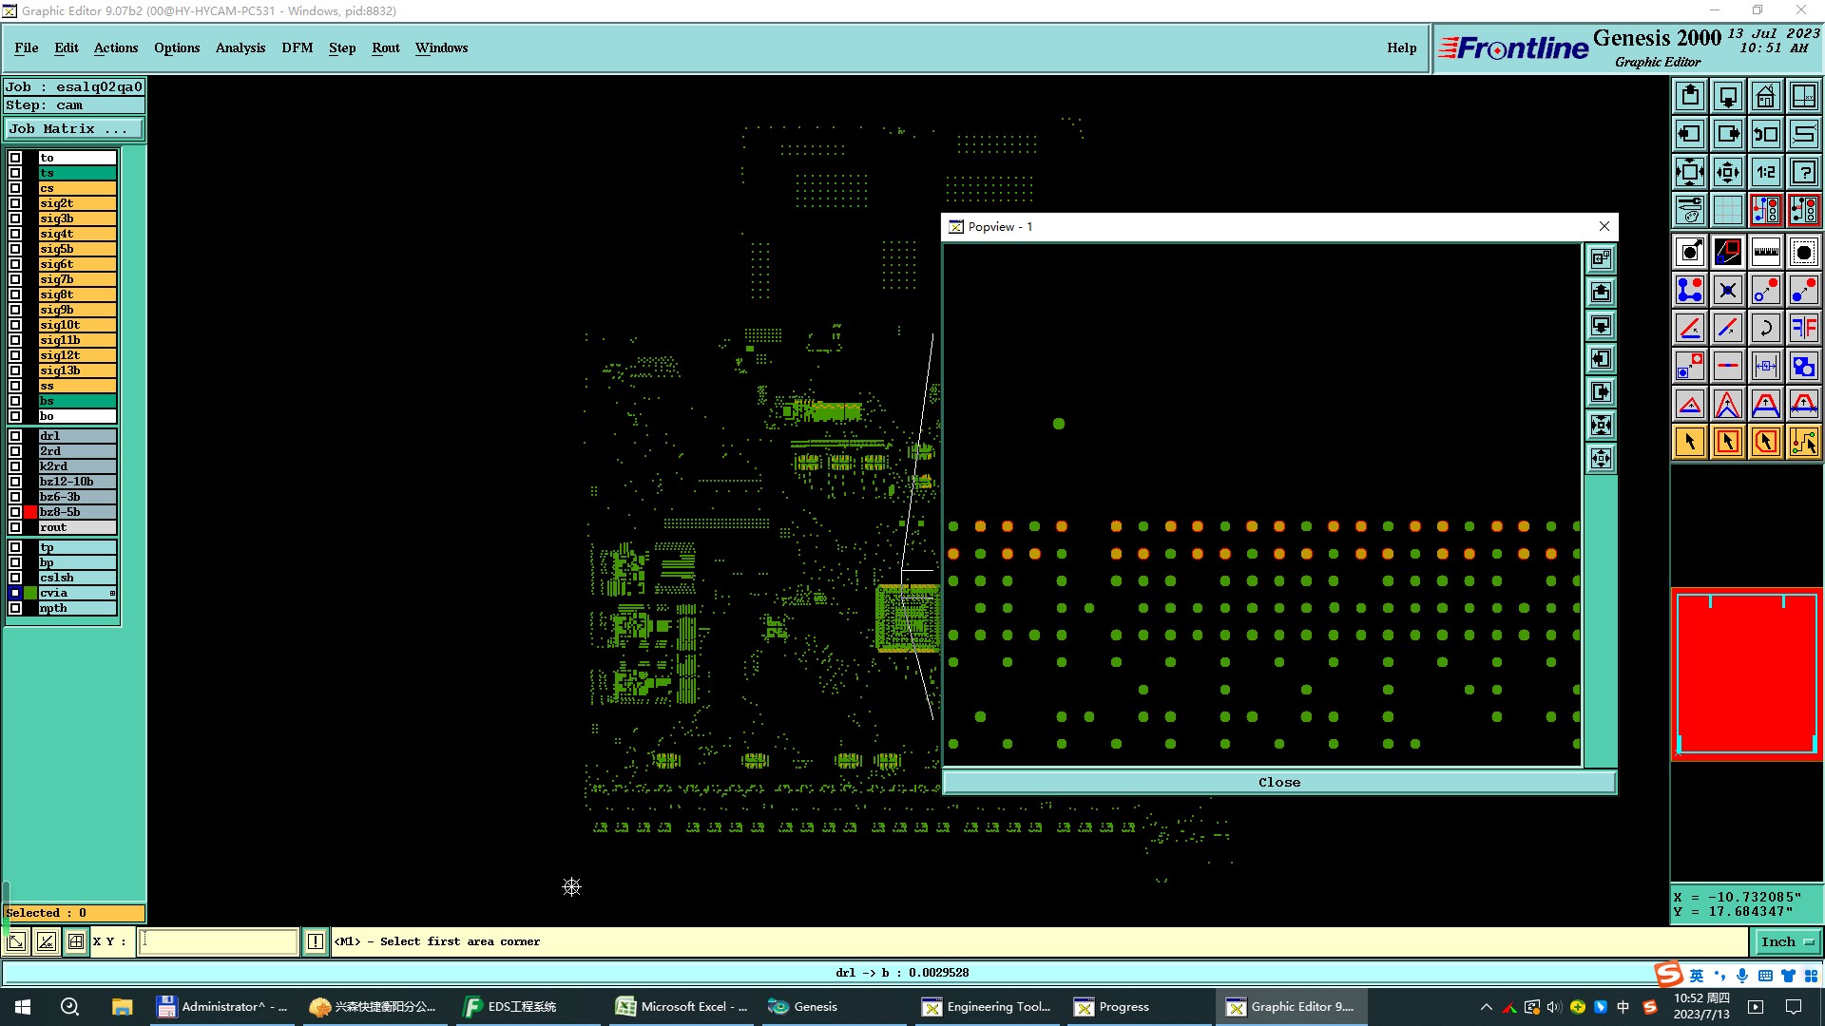This screenshot has width=1825, height=1026.
Task: Click the Home view icon
Action: pos(1765,96)
